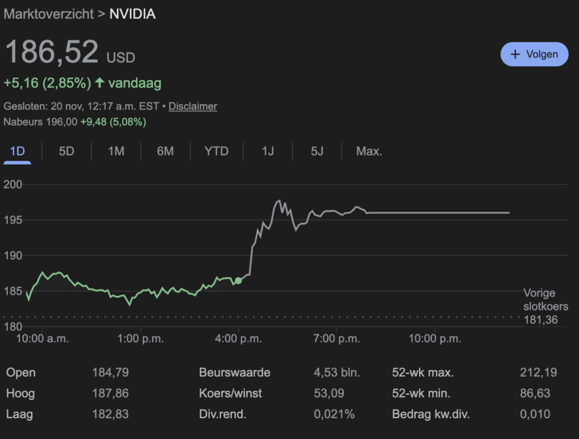Switch chart to the 1M range
This screenshot has width=579, height=439.
point(116,151)
